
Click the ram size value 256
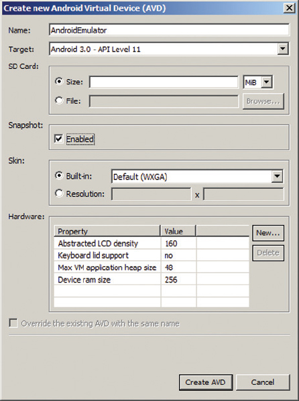click(171, 280)
